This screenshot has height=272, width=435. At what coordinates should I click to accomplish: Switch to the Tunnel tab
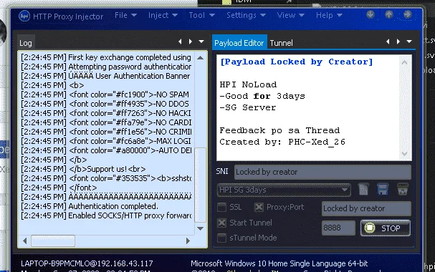282,43
